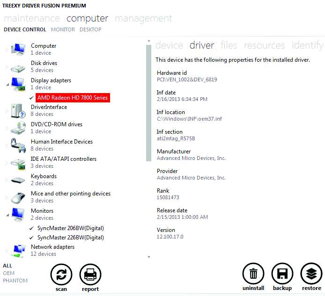Click Inf date 2/16/2013 6:34:34 PM
The height and width of the screenshot is (296, 325).
pos(182,99)
